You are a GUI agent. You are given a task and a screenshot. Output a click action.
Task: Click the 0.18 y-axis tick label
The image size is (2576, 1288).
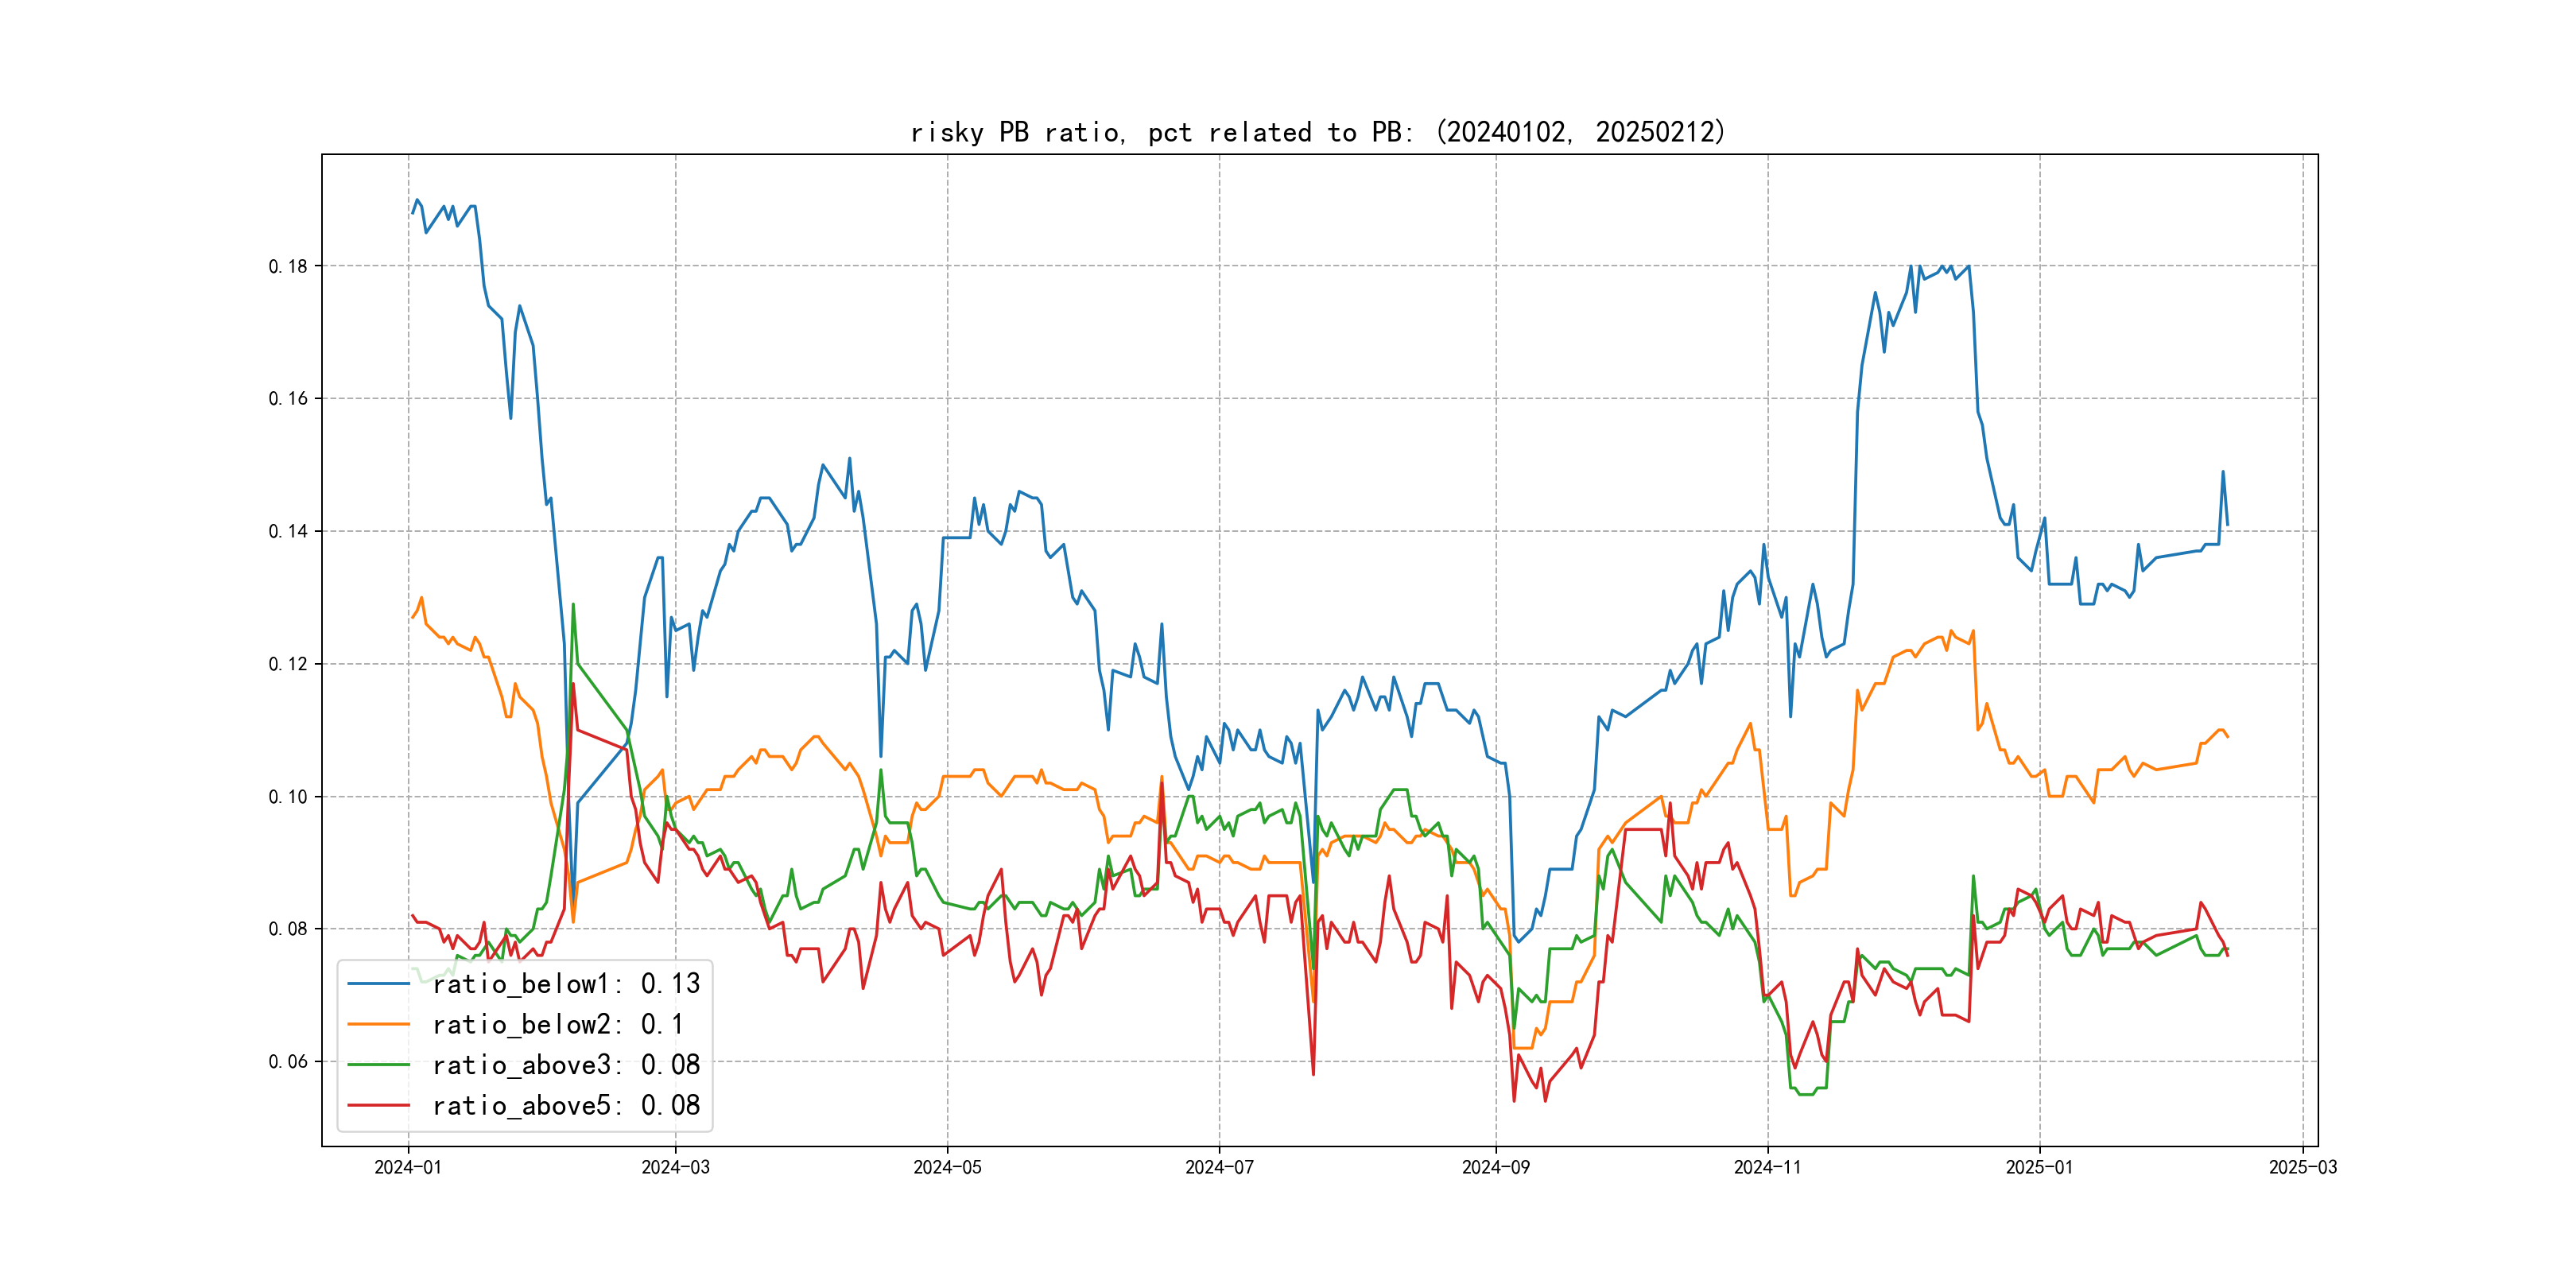click(288, 266)
